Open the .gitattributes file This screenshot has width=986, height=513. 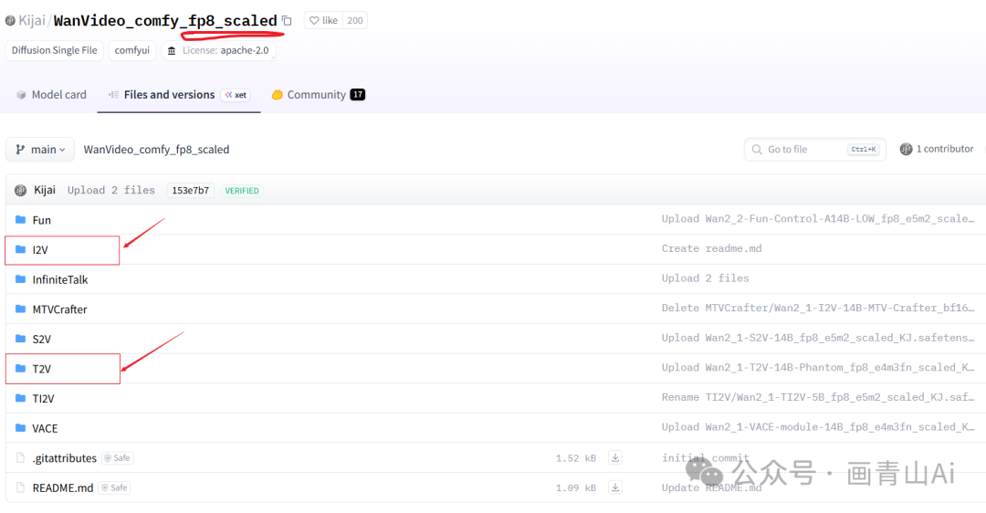(x=65, y=458)
